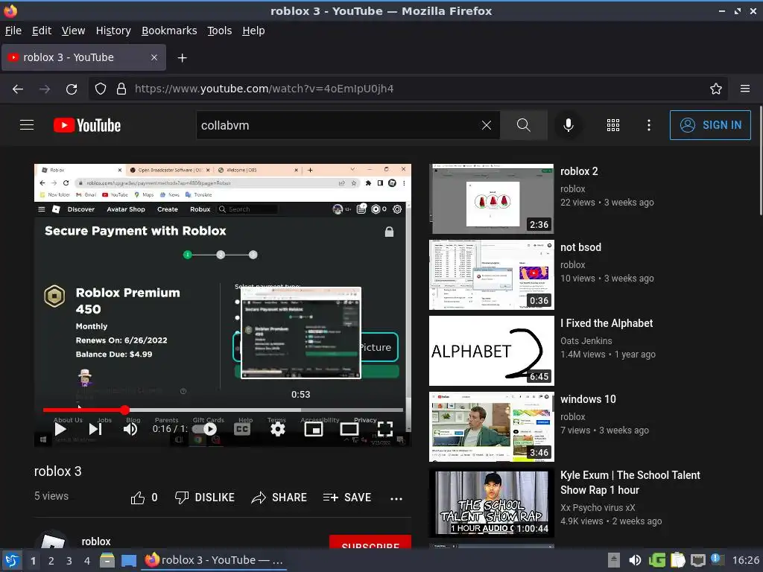Reload the current page
Image resolution: width=763 pixels, height=572 pixels.
72,89
